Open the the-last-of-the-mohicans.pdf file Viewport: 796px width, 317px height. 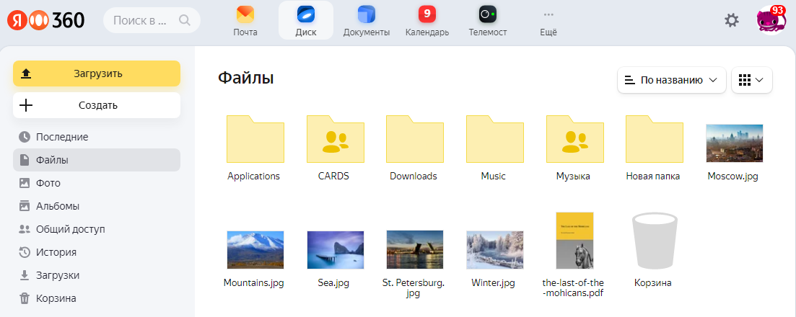574,241
